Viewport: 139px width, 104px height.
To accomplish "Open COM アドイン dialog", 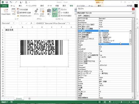I will tap(42, 12).
